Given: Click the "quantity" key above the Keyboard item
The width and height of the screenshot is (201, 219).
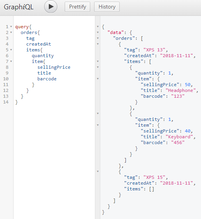Looking at the screenshot, I should pyautogui.click(x=149, y=120).
